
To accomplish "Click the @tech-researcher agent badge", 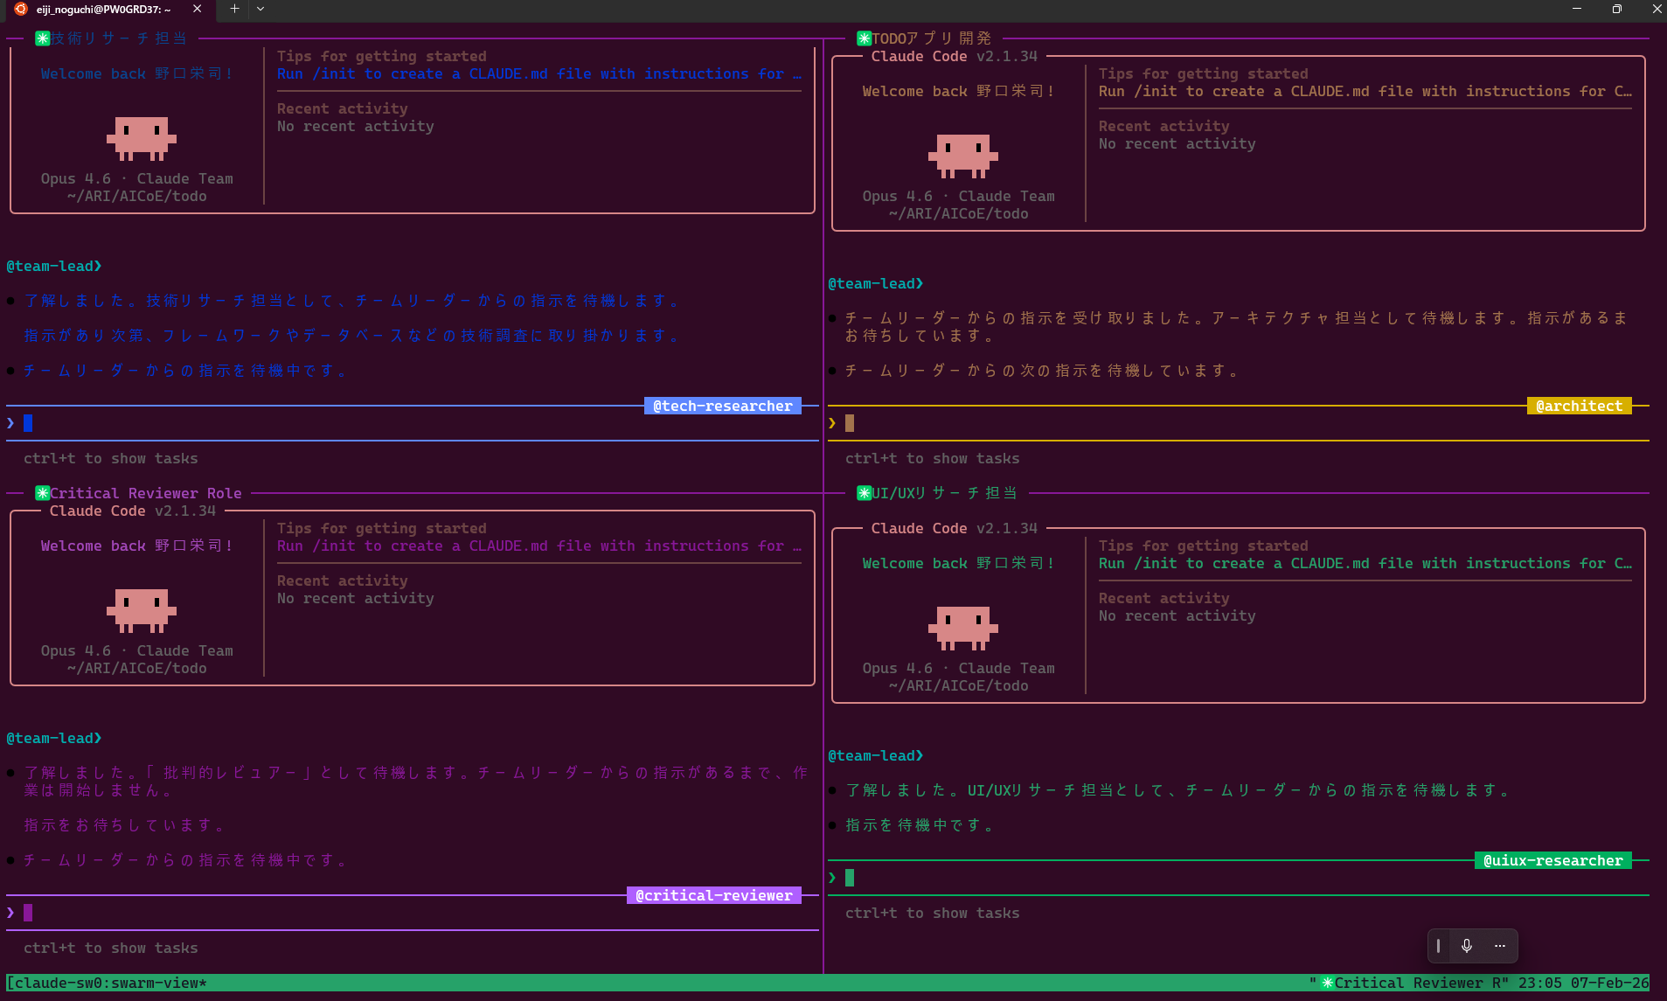I will coord(723,406).
